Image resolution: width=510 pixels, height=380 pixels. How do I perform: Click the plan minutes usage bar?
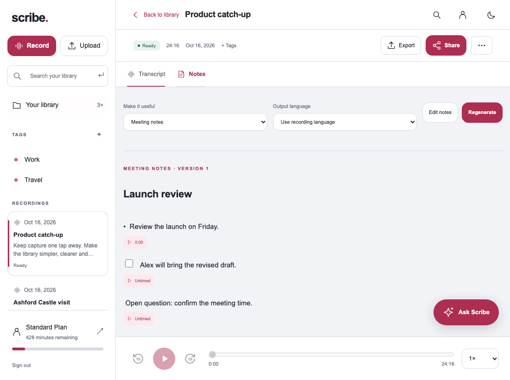[x=58, y=349]
